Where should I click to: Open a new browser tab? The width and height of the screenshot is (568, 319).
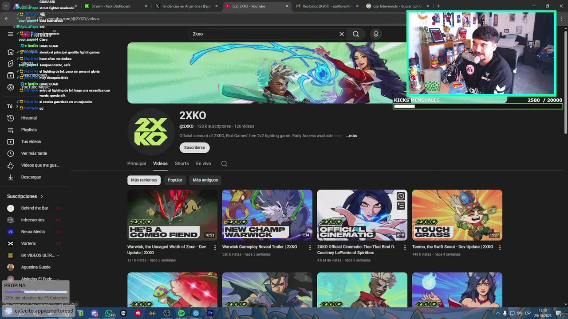(438, 6)
